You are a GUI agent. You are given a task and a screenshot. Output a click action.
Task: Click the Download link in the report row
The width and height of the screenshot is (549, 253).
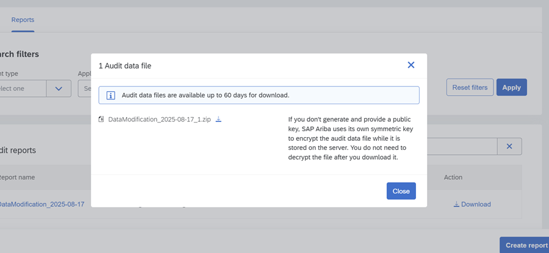click(x=476, y=204)
